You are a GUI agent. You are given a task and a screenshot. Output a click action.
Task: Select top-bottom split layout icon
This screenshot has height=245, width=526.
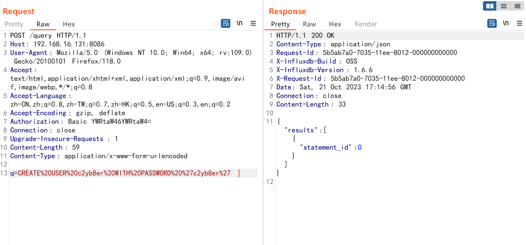(504, 6)
